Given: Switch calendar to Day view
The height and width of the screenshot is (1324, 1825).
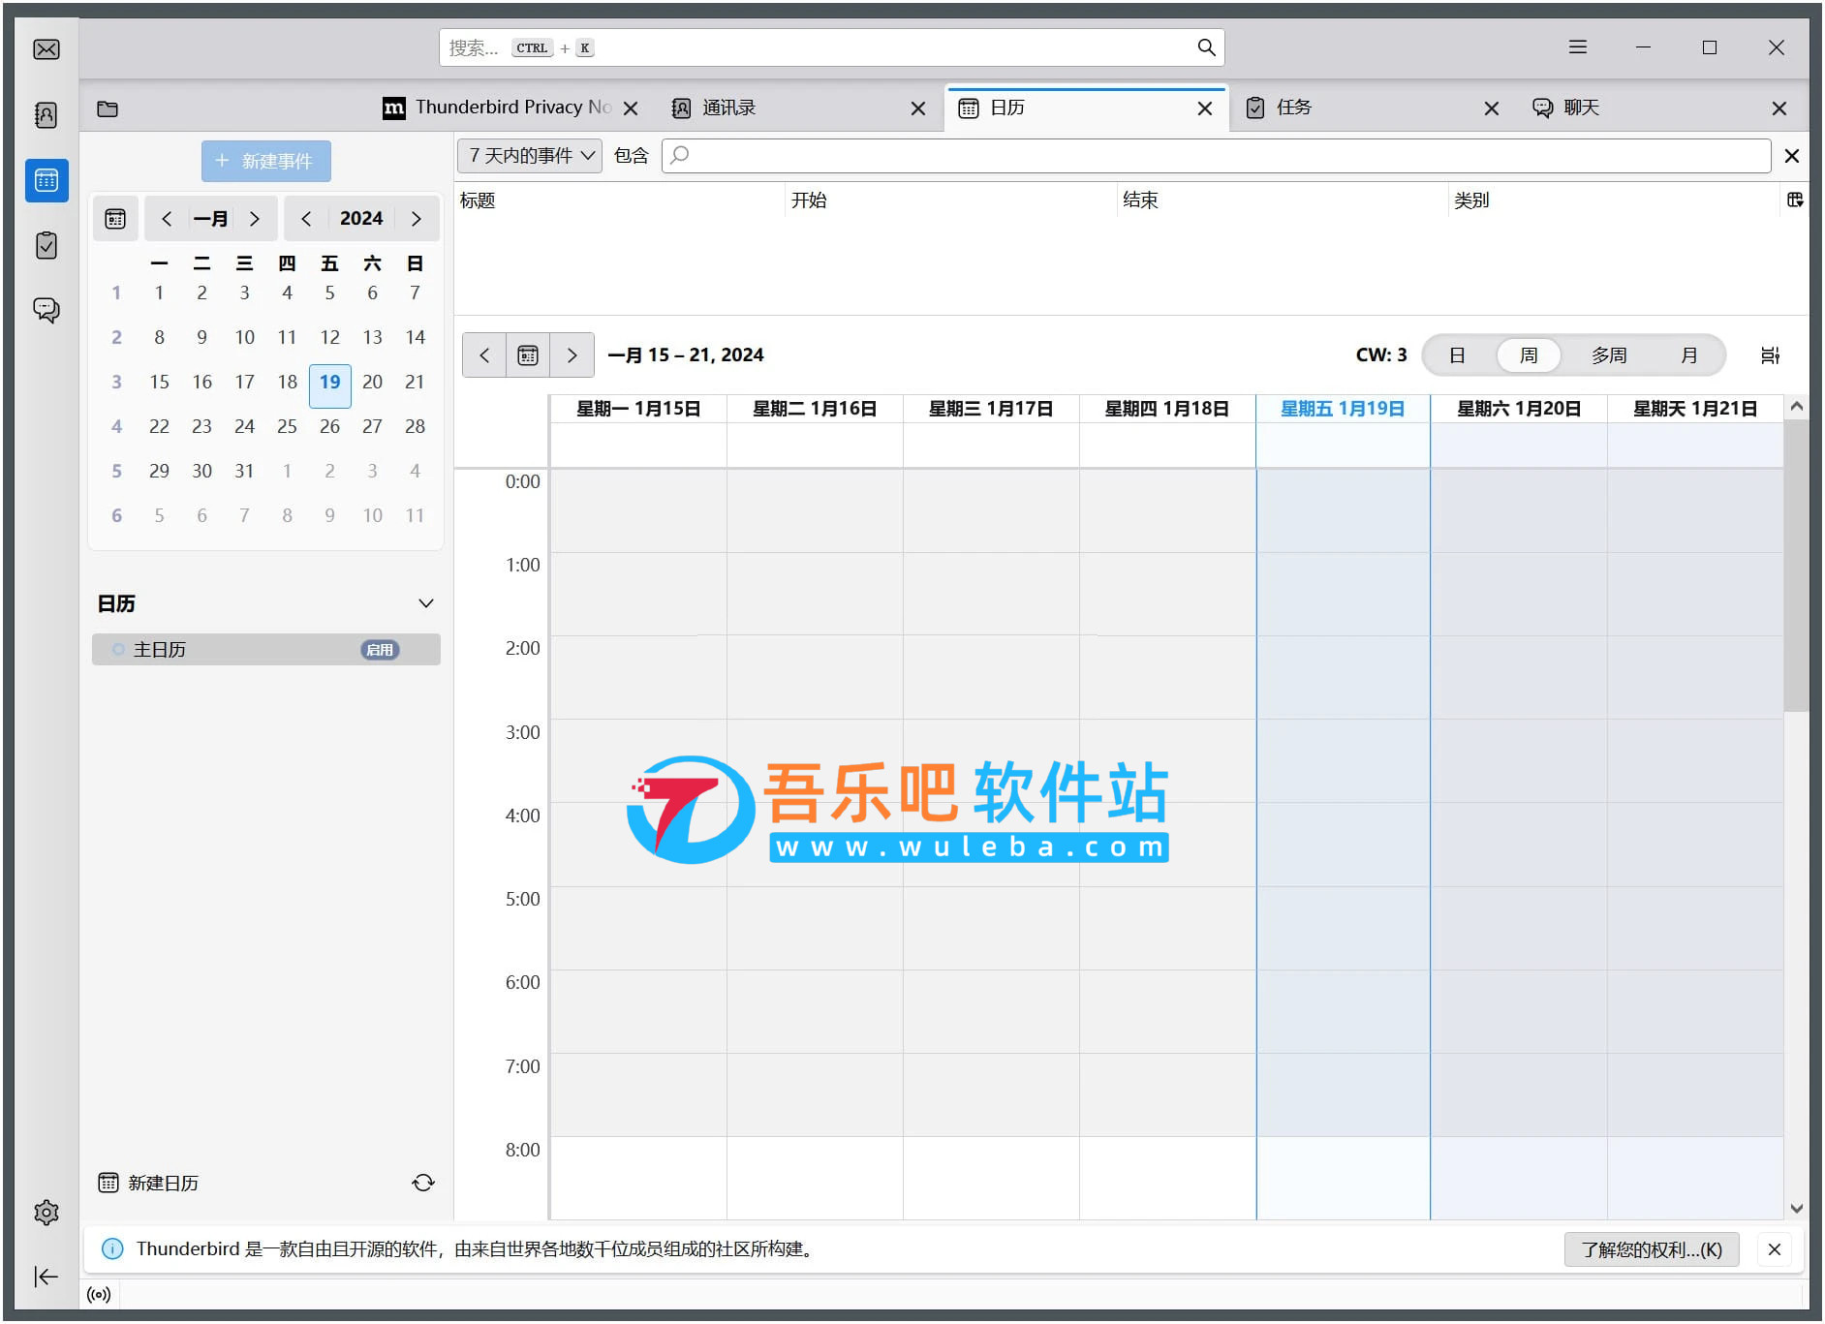Looking at the screenshot, I should 1457,355.
